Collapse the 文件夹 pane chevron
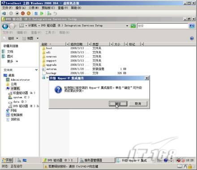The image size is (197, 170). tap(36, 70)
